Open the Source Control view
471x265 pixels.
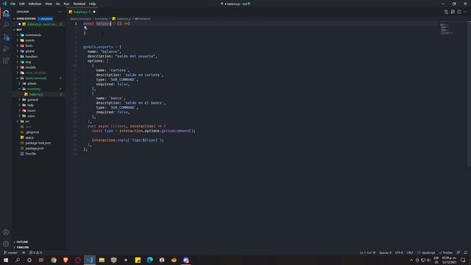pos(6,37)
